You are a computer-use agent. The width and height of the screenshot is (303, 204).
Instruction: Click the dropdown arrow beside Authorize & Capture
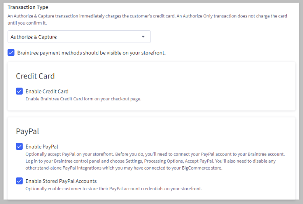(x=143, y=37)
